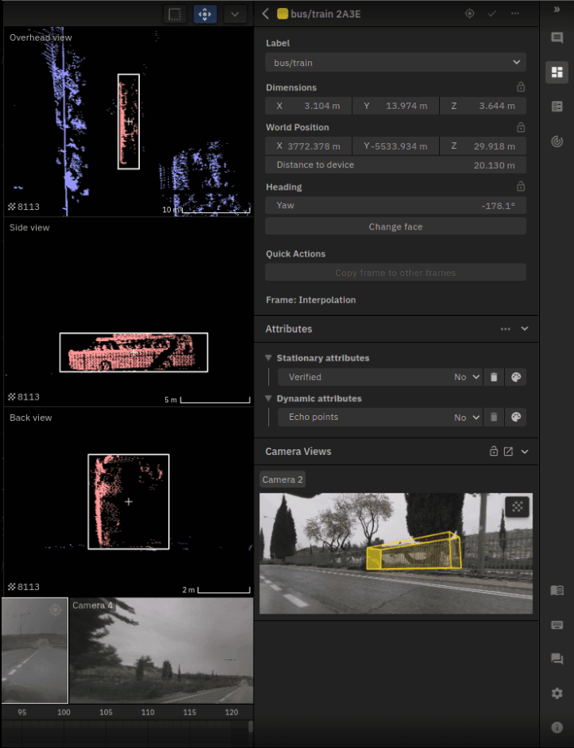Select the box selection tool icon
The width and height of the screenshot is (574, 748).
tap(175, 15)
